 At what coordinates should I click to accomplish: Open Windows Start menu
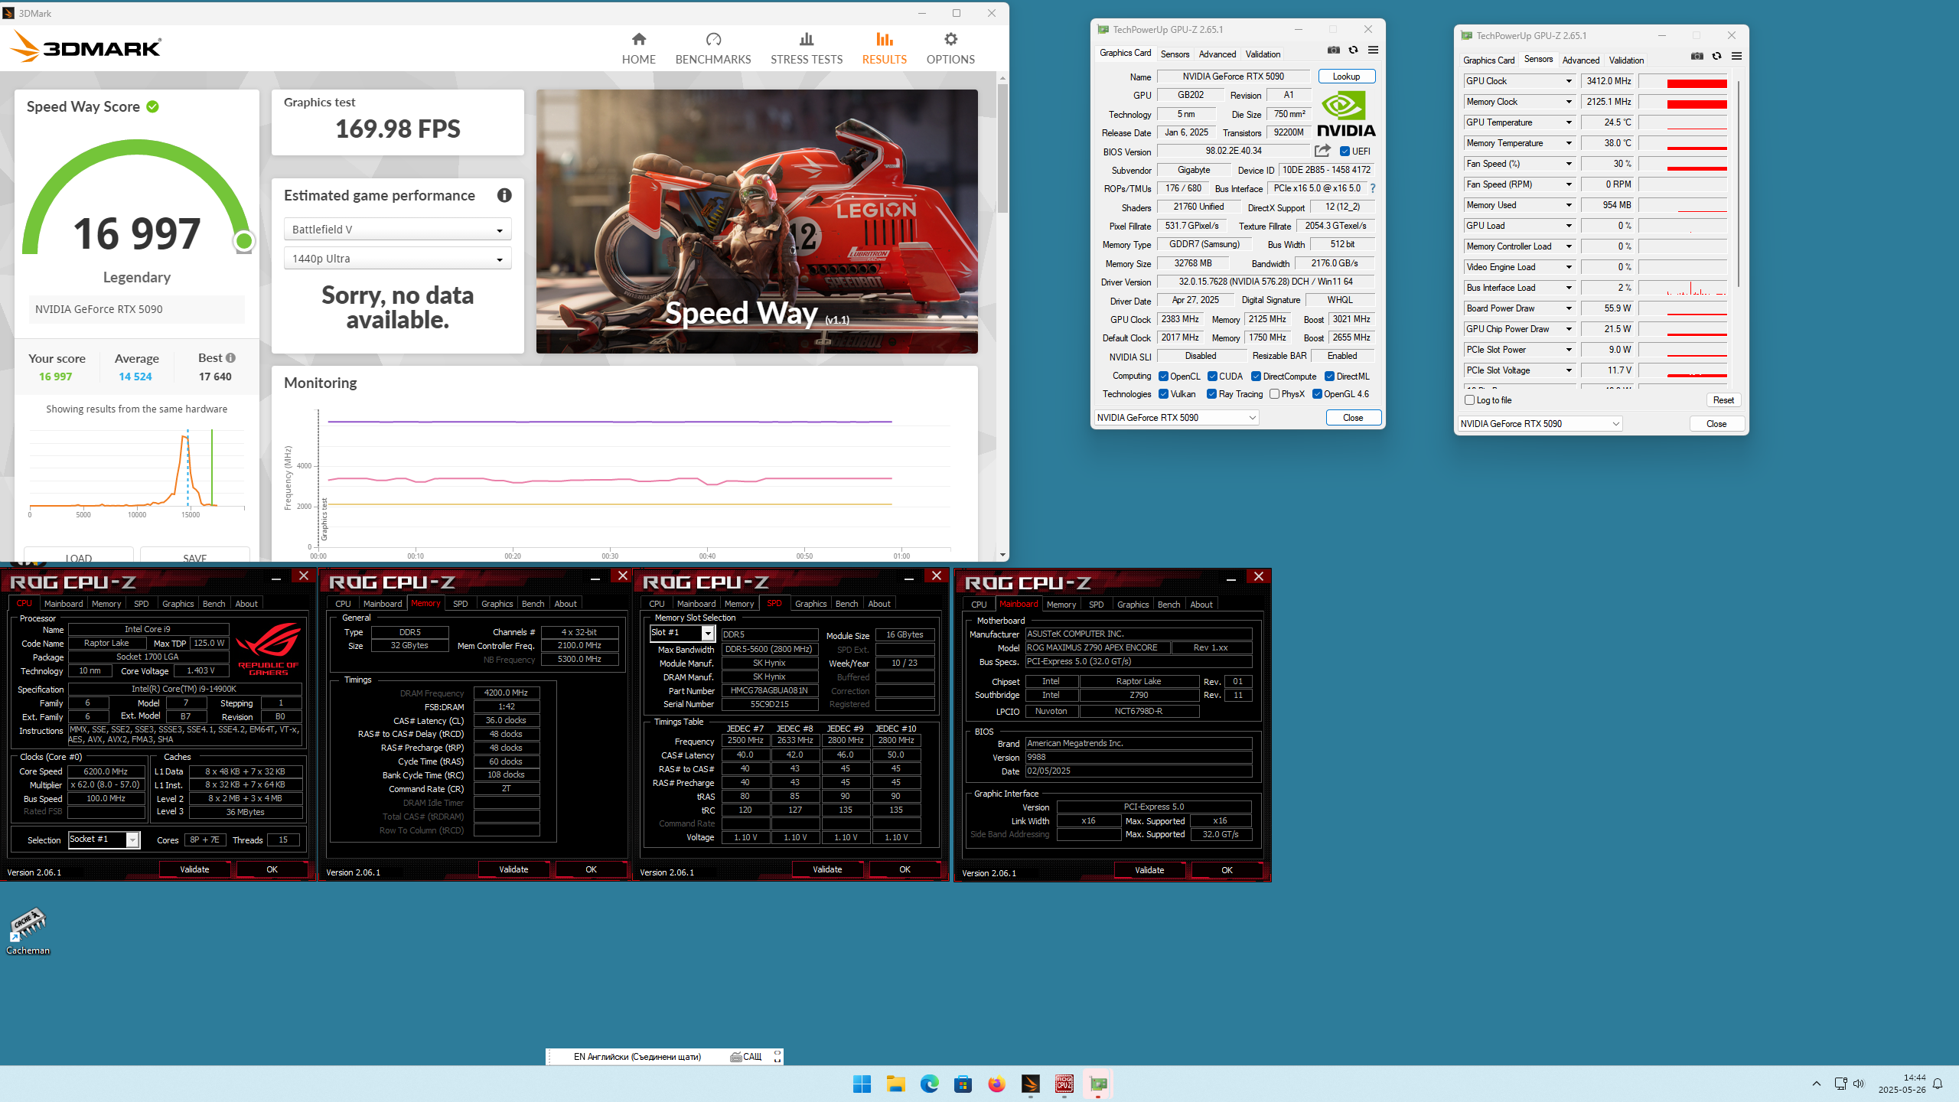coord(862,1084)
